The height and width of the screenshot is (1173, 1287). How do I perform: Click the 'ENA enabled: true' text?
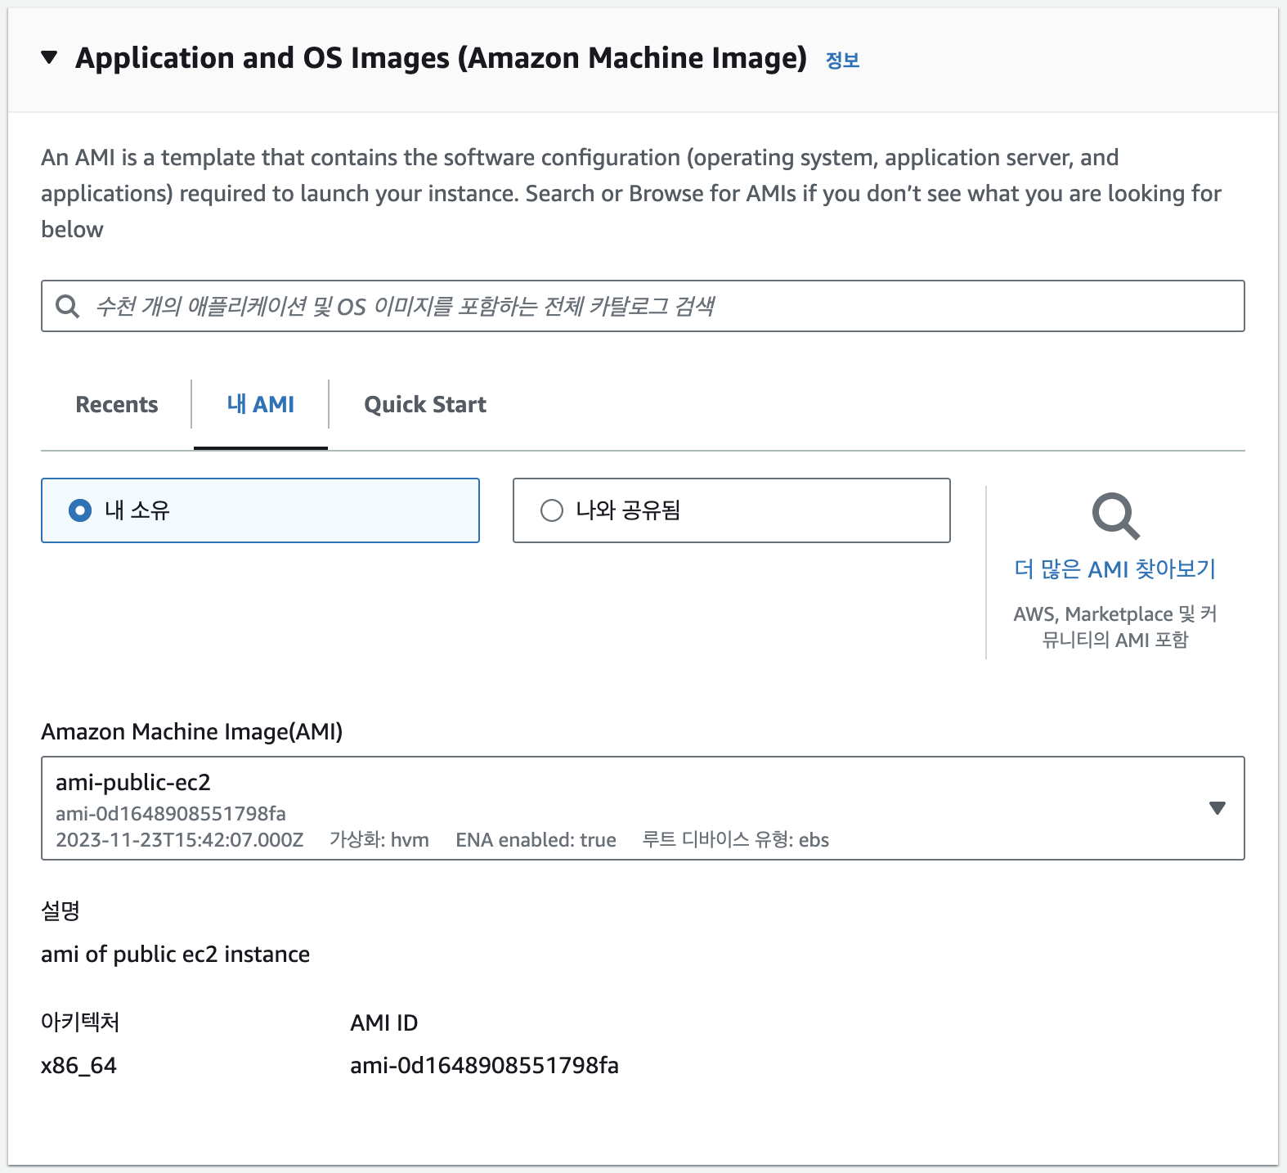pos(536,840)
